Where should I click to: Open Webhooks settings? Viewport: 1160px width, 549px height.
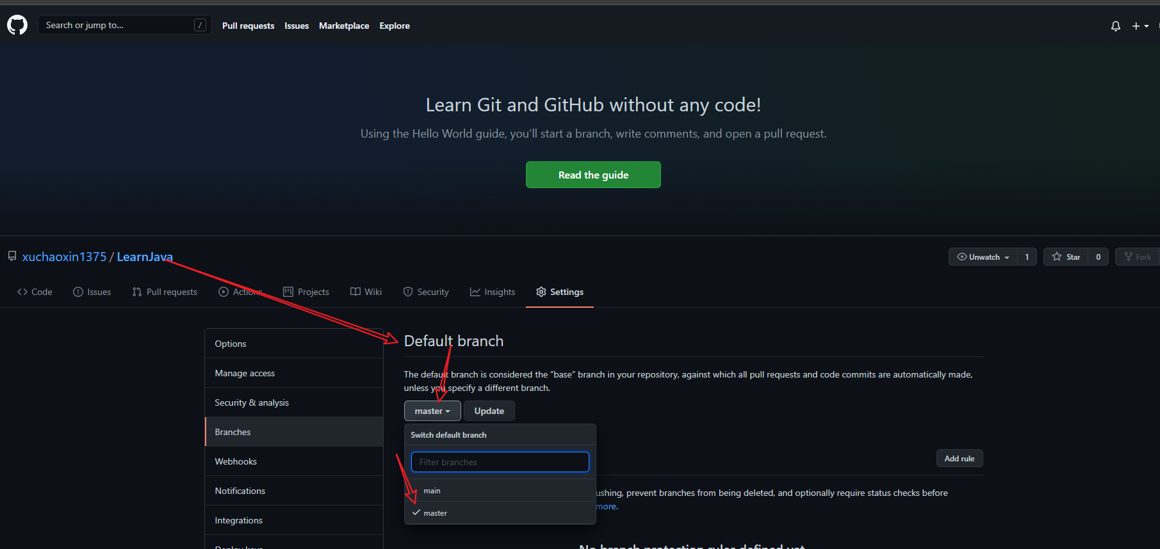click(294, 461)
